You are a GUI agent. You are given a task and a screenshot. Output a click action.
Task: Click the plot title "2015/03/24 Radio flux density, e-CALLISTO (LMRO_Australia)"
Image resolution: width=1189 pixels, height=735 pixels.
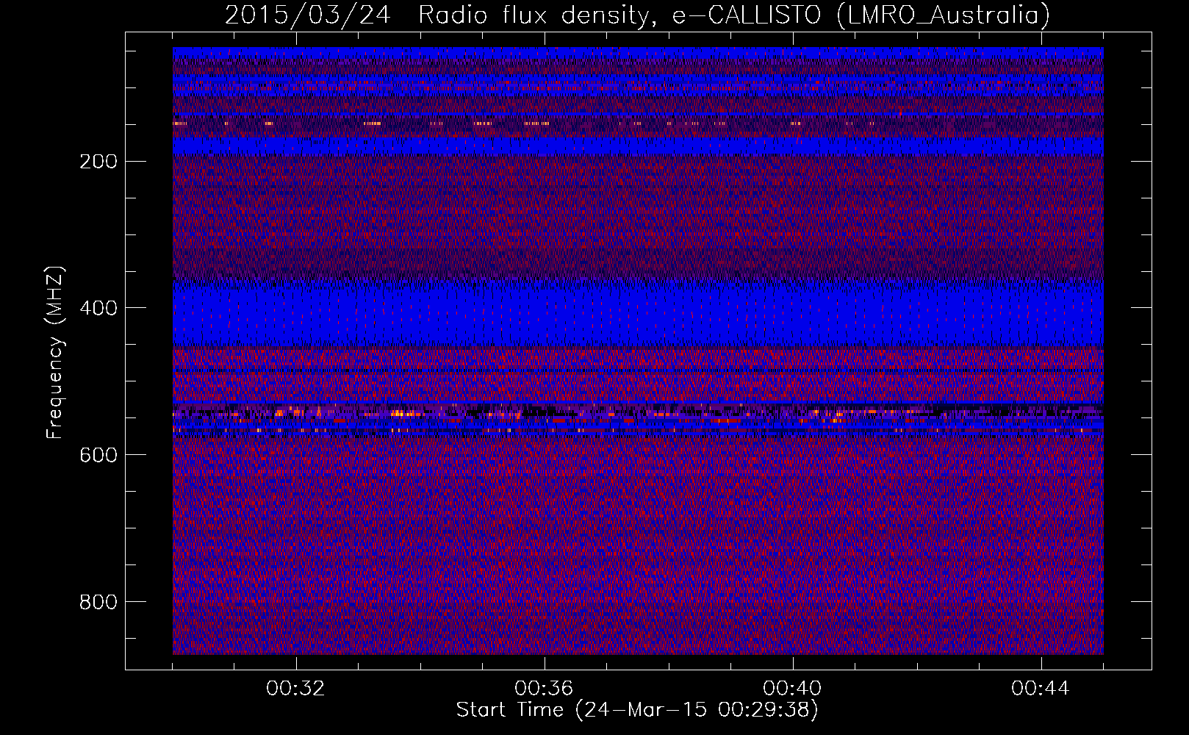pos(637,15)
